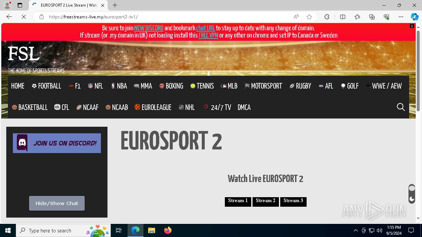
Task: Open the NCAAB section
Action: 117,108
